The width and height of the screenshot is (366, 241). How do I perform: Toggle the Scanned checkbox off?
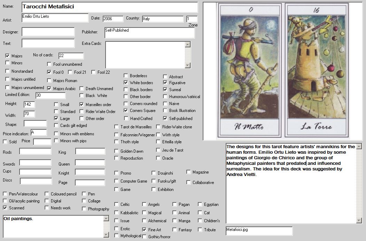click(5, 208)
